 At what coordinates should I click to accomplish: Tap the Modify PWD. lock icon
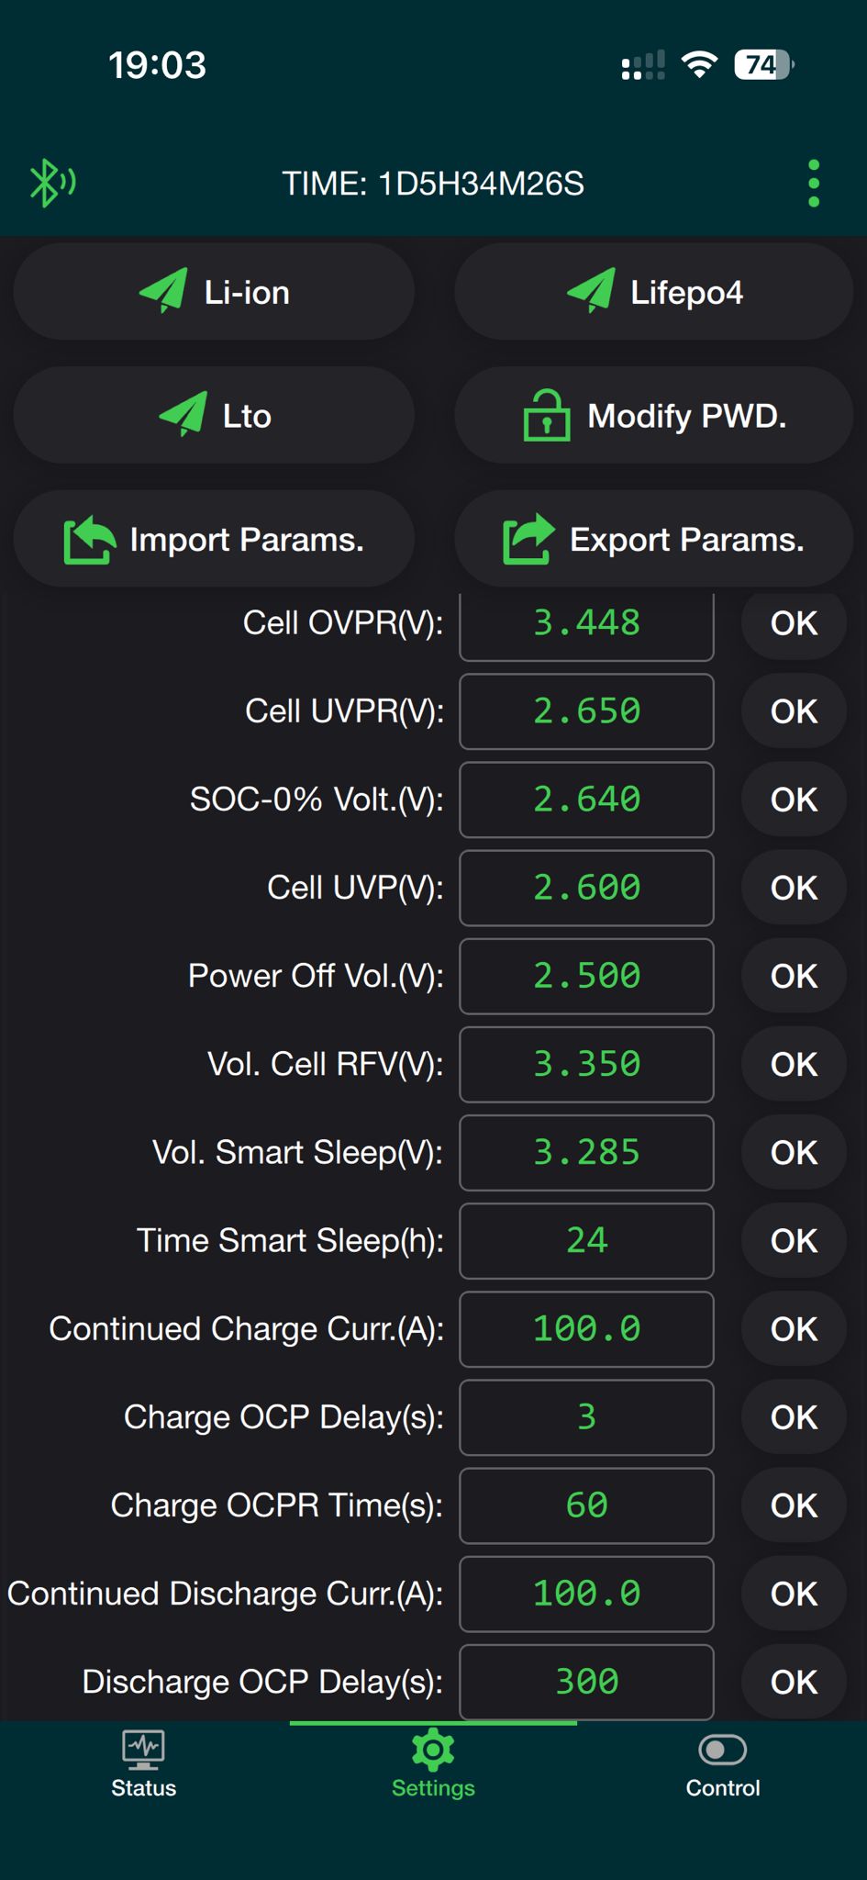(546, 416)
